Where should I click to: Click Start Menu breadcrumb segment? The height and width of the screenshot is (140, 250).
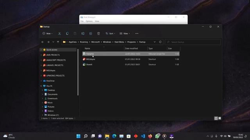[x=119, y=42]
